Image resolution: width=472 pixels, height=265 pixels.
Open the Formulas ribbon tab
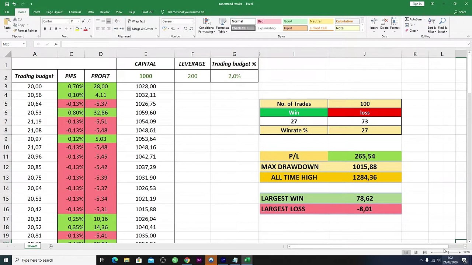click(x=75, y=12)
